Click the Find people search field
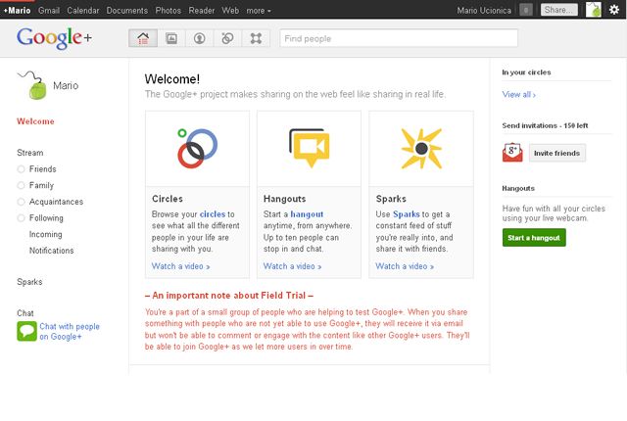The width and height of the screenshot is (627, 421). pyautogui.click(x=399, y=39)
